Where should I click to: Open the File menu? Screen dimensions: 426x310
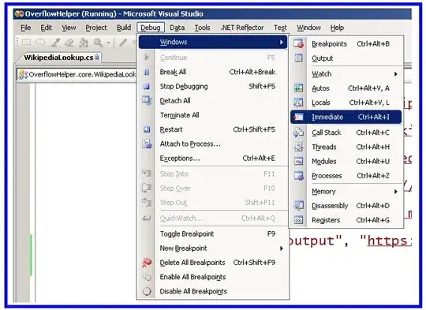(x=26, y=28)
